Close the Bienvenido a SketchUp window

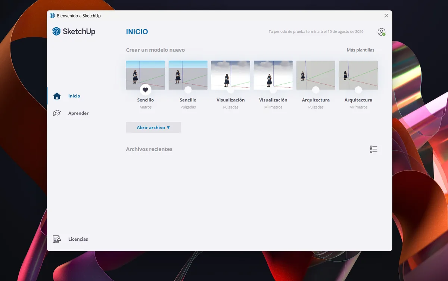(386, 16)
